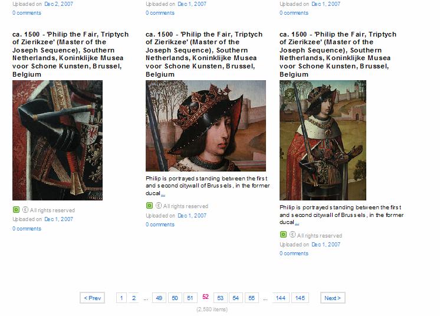Expand description ellipsis under face close-up

(163, 193)
